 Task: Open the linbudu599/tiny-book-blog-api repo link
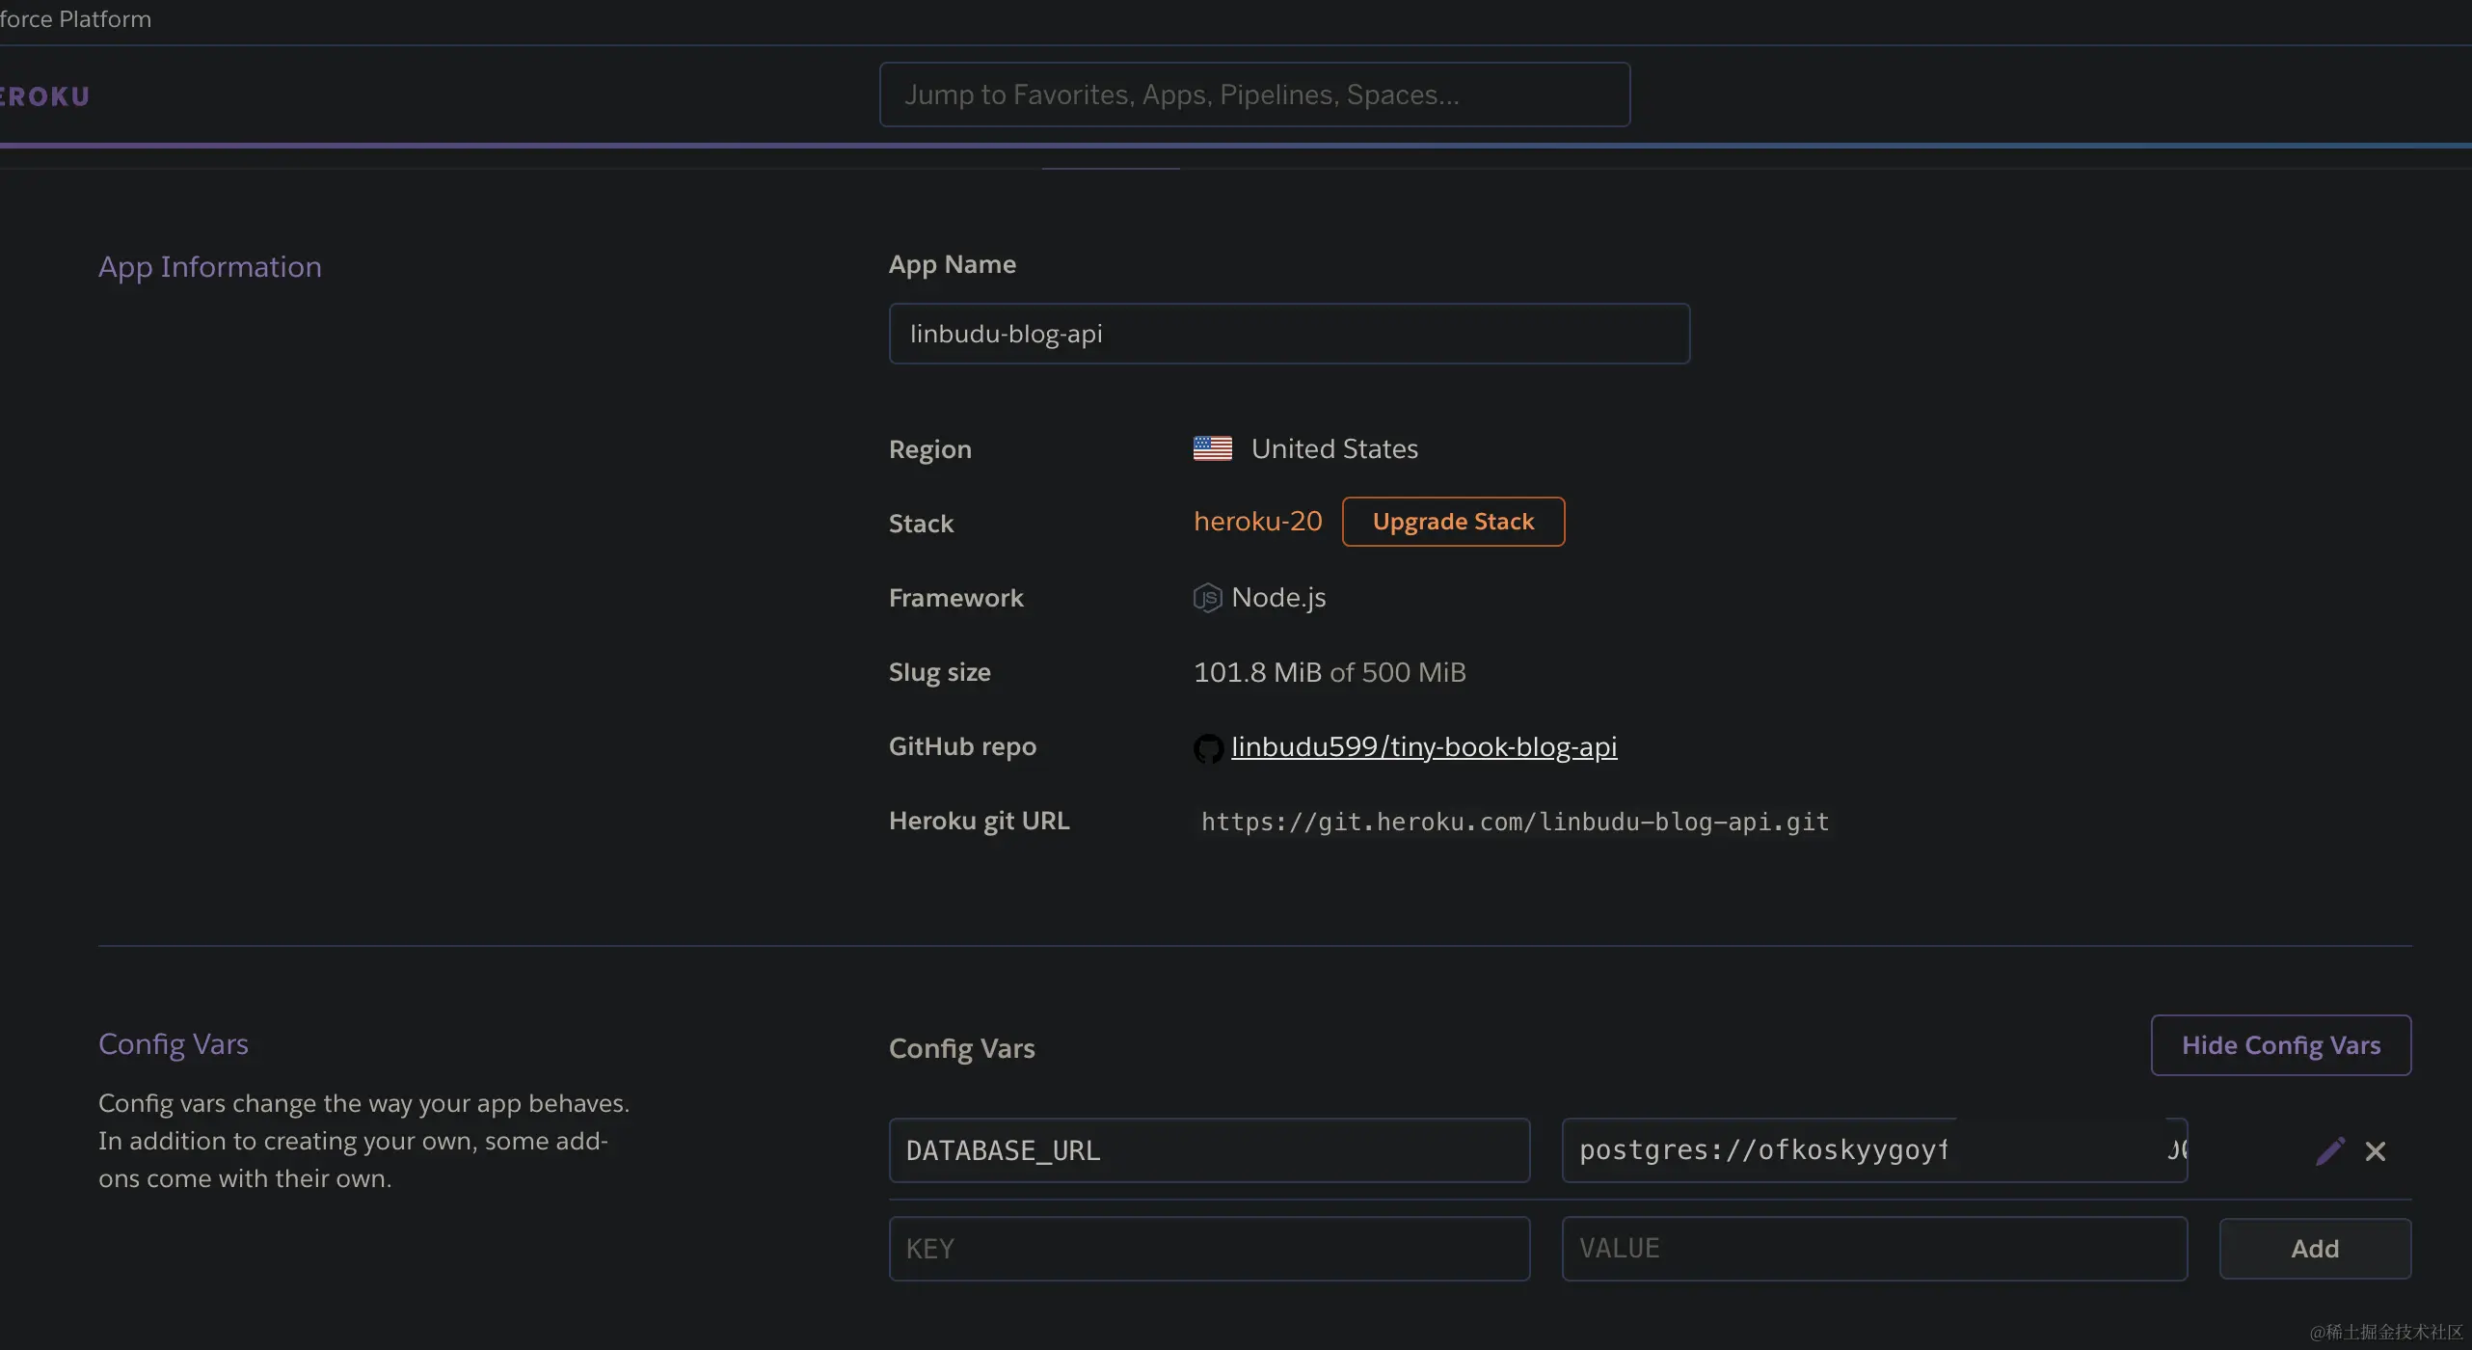1423,746
